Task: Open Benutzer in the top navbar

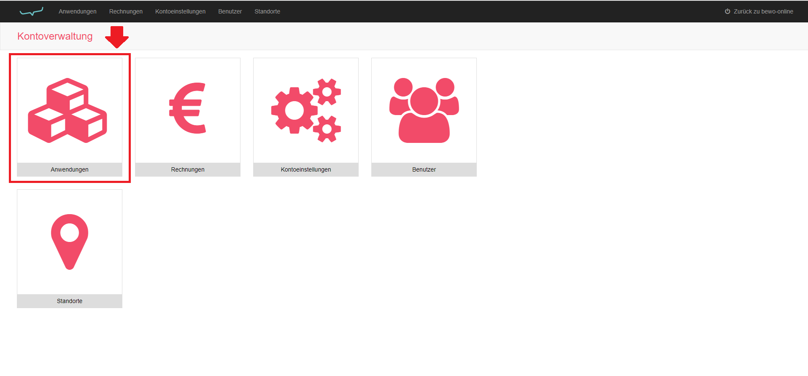Action: pyautogui.click(x=230, y=11)
